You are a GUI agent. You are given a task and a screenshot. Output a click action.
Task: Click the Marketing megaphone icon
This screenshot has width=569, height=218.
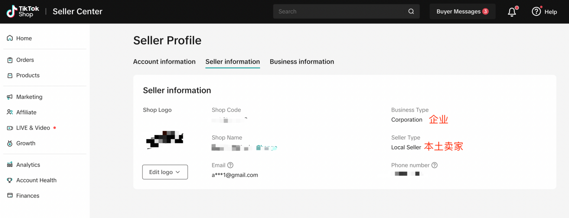pyautogui.click(x=10, y=97)
